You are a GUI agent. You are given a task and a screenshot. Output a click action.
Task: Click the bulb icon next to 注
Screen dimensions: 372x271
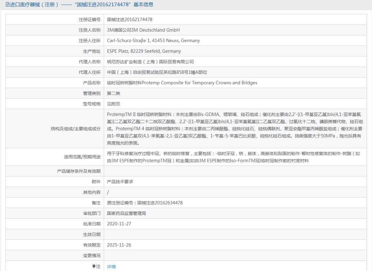point(94,266)
